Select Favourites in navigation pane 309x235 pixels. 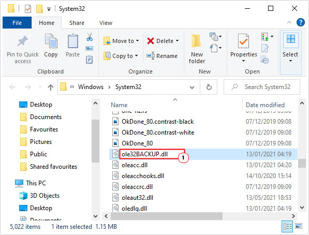(44, 129)
